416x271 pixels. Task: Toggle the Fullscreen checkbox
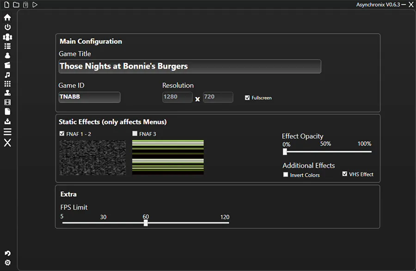(x=247, y=98)
